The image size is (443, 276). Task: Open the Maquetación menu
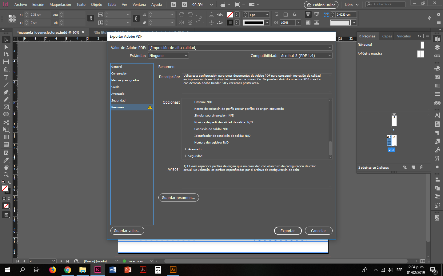point(60,5)
